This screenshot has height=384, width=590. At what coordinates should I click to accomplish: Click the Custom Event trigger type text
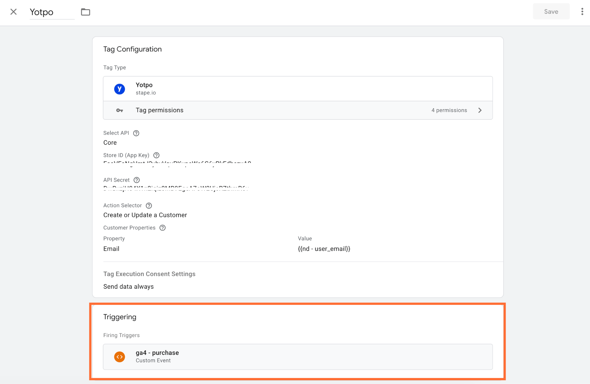pos(153,360)
